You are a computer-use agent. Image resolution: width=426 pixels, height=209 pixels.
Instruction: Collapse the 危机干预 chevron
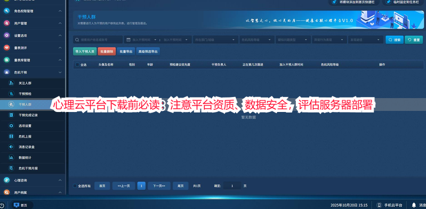point(60,73)
